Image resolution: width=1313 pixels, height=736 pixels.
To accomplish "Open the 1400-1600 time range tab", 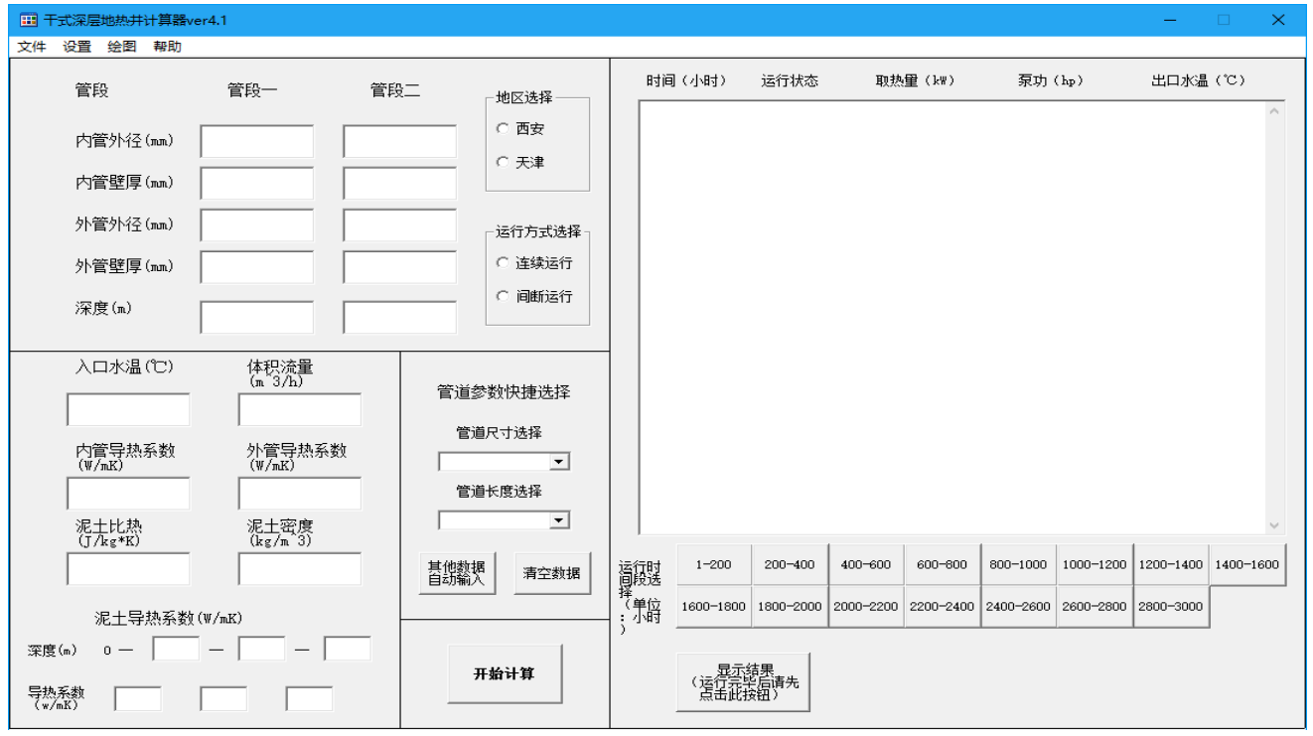I will (x=1246, y=564).
